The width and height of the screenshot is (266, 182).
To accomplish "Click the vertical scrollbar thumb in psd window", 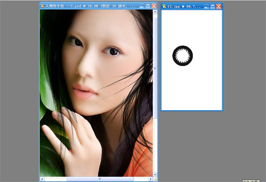I will (x=155, y=68).
